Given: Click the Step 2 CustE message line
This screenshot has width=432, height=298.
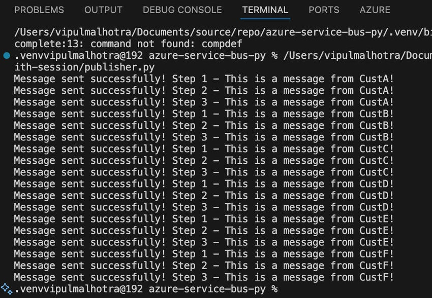Looking at the screenshot, I should [x=204, y=231].
